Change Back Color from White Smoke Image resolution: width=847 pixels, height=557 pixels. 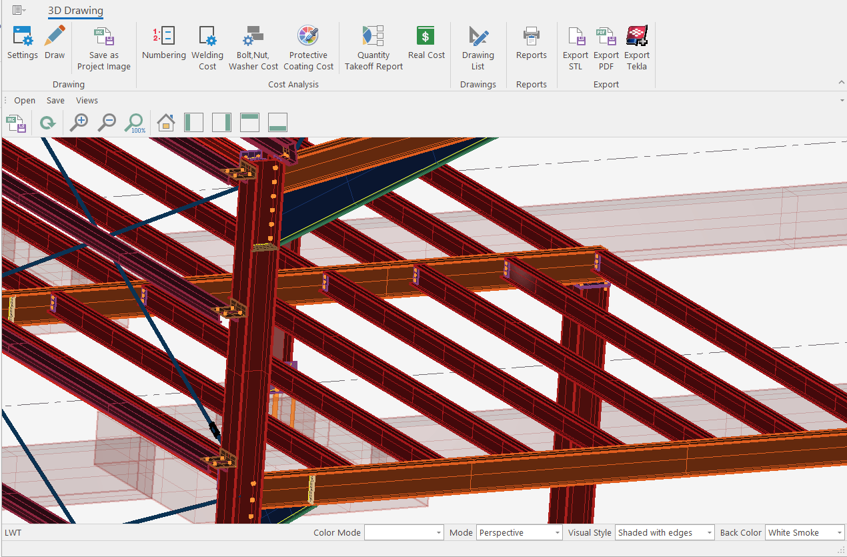pyautogui.click(x=838, y=533)
